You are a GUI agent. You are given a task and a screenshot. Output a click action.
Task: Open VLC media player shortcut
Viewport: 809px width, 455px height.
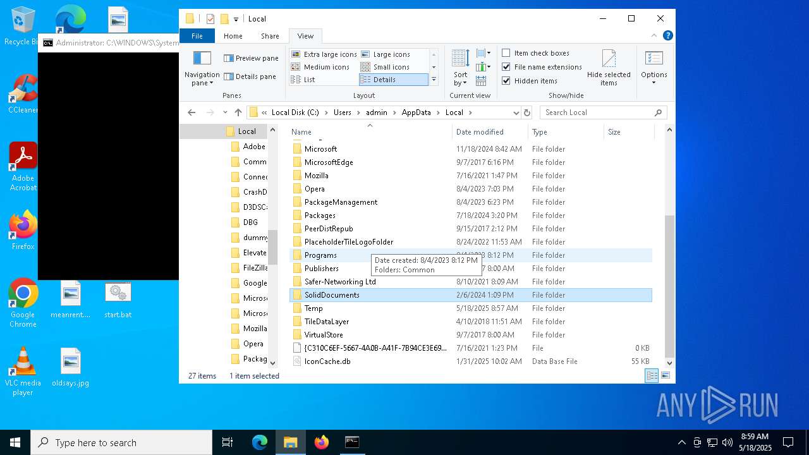[23, 372]
